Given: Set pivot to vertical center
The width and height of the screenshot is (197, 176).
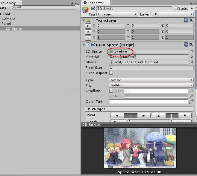Looking at the screenshot, I should [x=172, y=116].
